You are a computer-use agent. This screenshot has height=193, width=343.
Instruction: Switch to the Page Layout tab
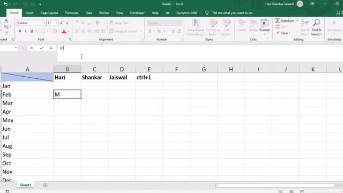coord(49,13)
